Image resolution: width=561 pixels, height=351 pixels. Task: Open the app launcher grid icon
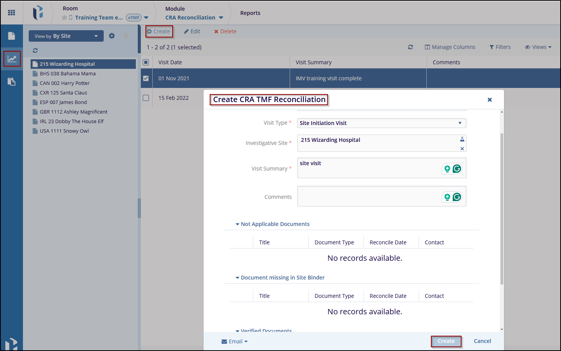point(11,13)
